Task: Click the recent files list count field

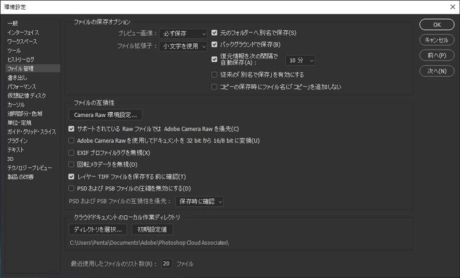Action: tap(166, 263)
